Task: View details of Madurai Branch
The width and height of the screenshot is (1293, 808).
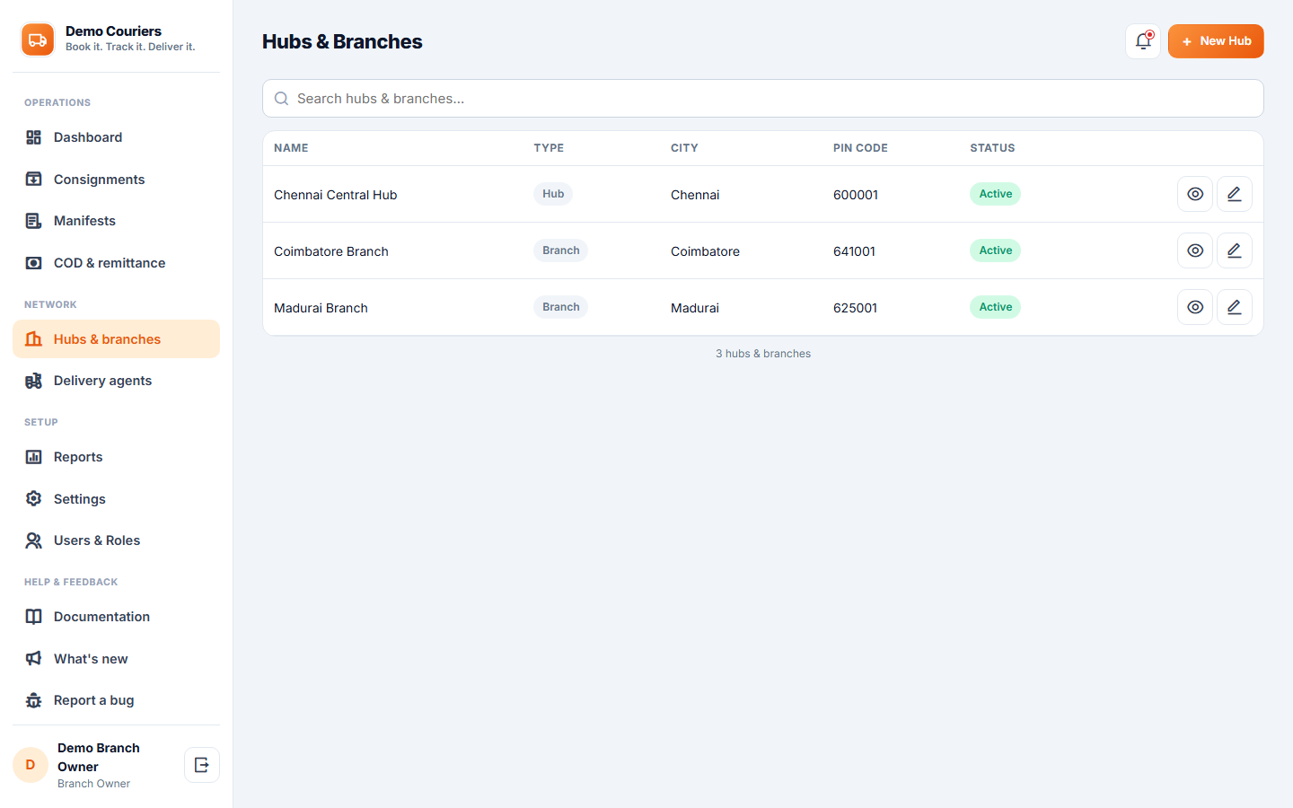Action: [x=1195, y=307]
